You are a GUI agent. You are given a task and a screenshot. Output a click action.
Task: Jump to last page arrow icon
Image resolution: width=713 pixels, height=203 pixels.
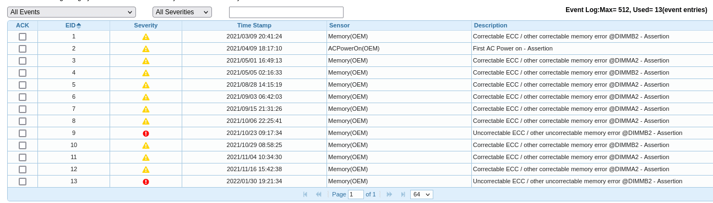click(x=403, y=194)
